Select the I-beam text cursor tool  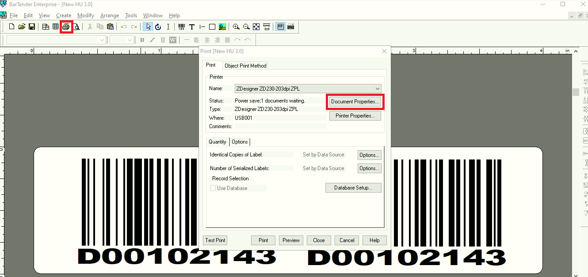click(x=168, y=27)
